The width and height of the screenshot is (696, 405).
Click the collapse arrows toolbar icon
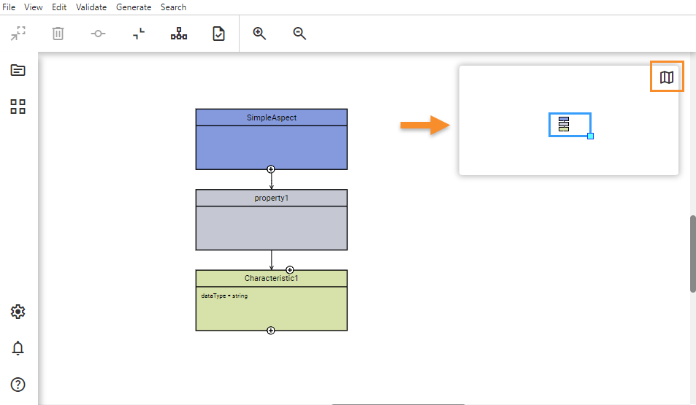point(139,34)
